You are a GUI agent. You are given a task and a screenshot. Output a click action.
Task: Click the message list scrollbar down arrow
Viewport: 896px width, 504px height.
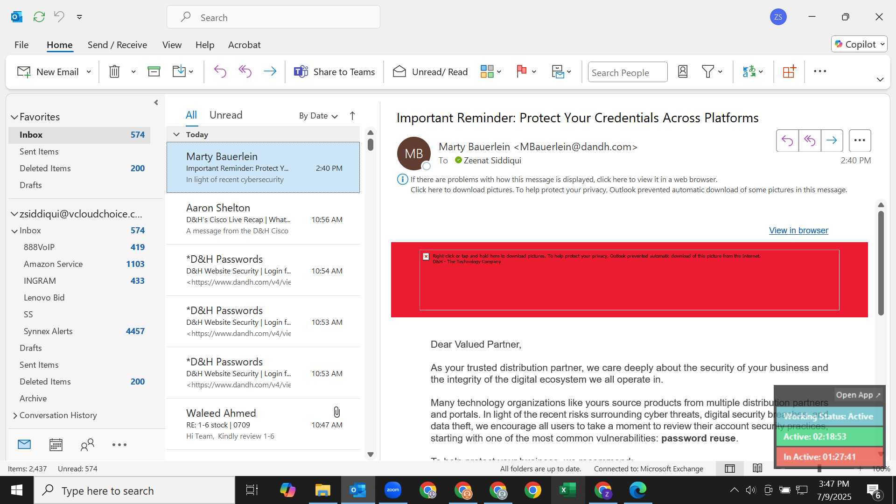click(x=371, y=455)
